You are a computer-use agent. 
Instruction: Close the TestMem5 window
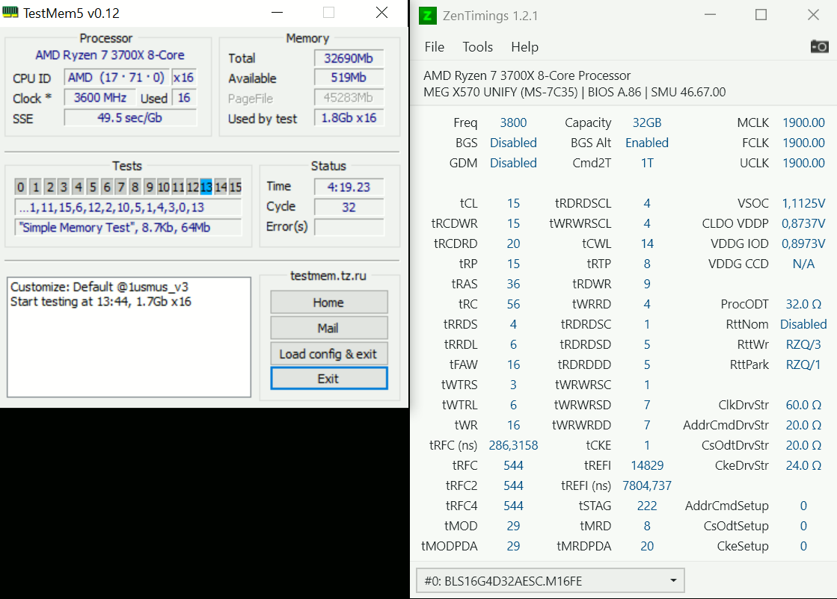tap(381, 13)
